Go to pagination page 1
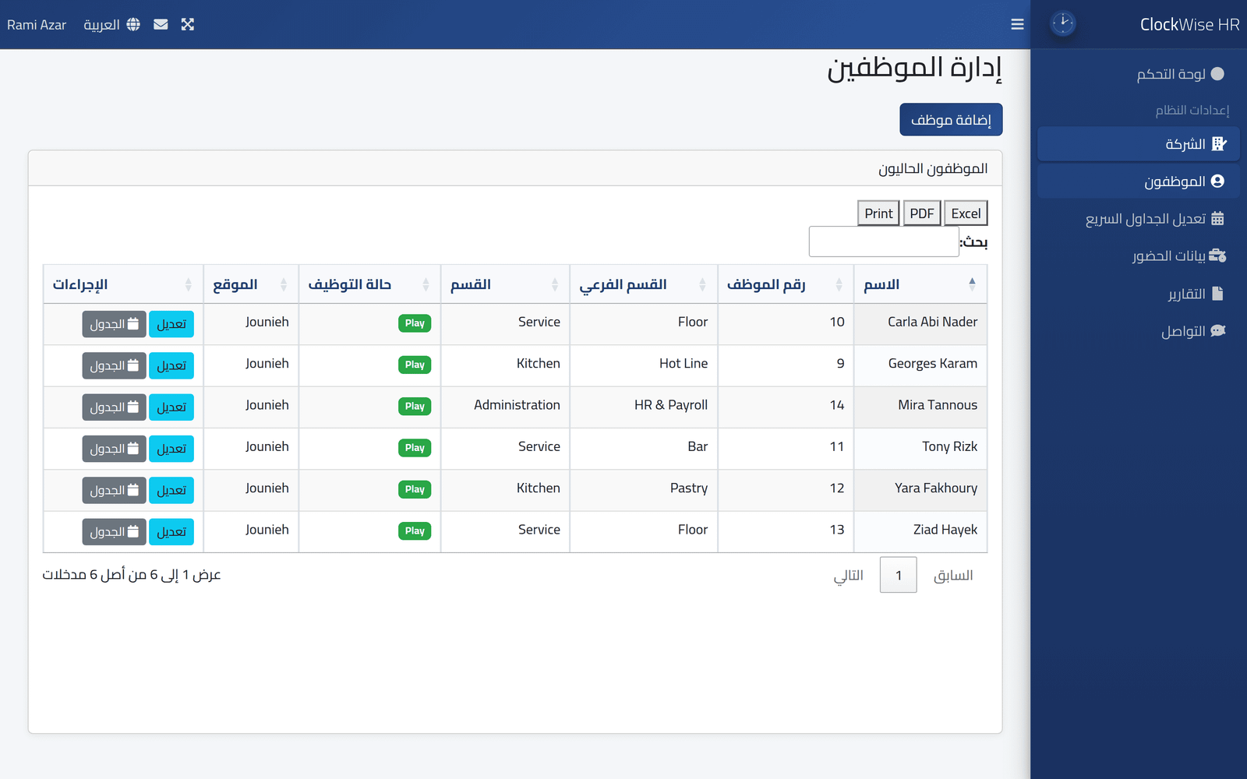The height and width of the screenshot is (779, 1247). 899,575
